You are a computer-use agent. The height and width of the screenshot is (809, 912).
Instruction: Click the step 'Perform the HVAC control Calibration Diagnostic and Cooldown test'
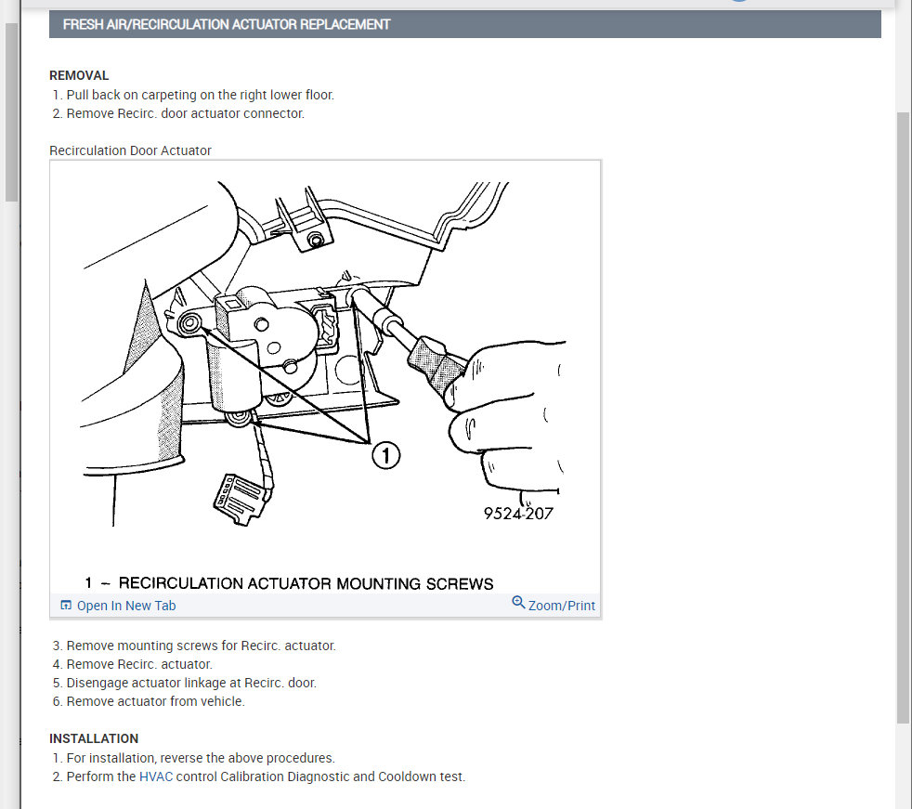tap(266, 776)
